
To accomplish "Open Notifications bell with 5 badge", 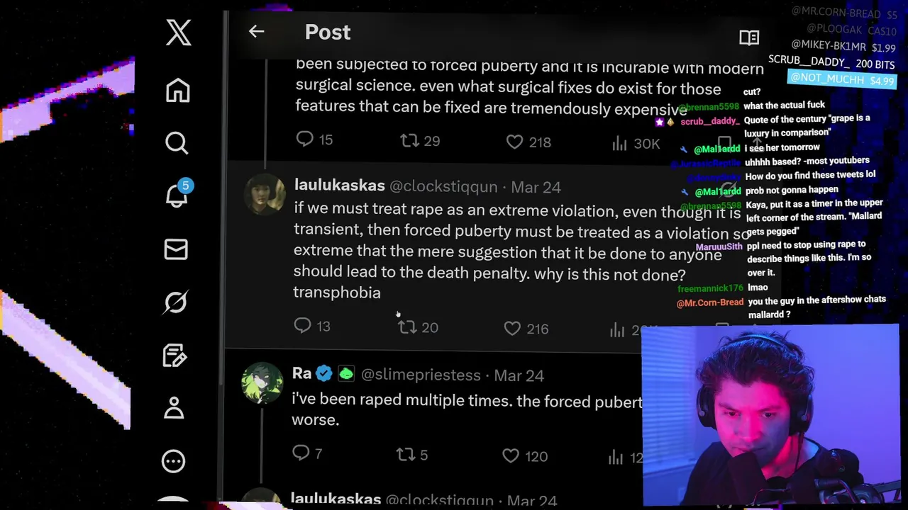I will click(x=177, y=195).
